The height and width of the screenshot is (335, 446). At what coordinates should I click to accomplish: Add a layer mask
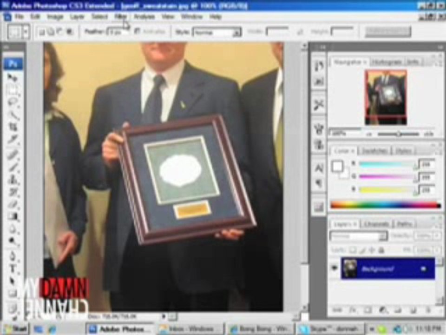tap(367, 310)
